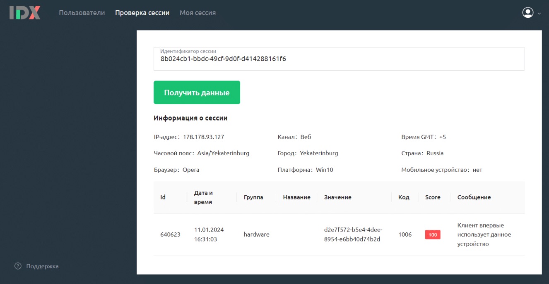Viewport: 549px width, 284px height.
Task: Click the GMT time value +5
Action: tap(443, 137)
